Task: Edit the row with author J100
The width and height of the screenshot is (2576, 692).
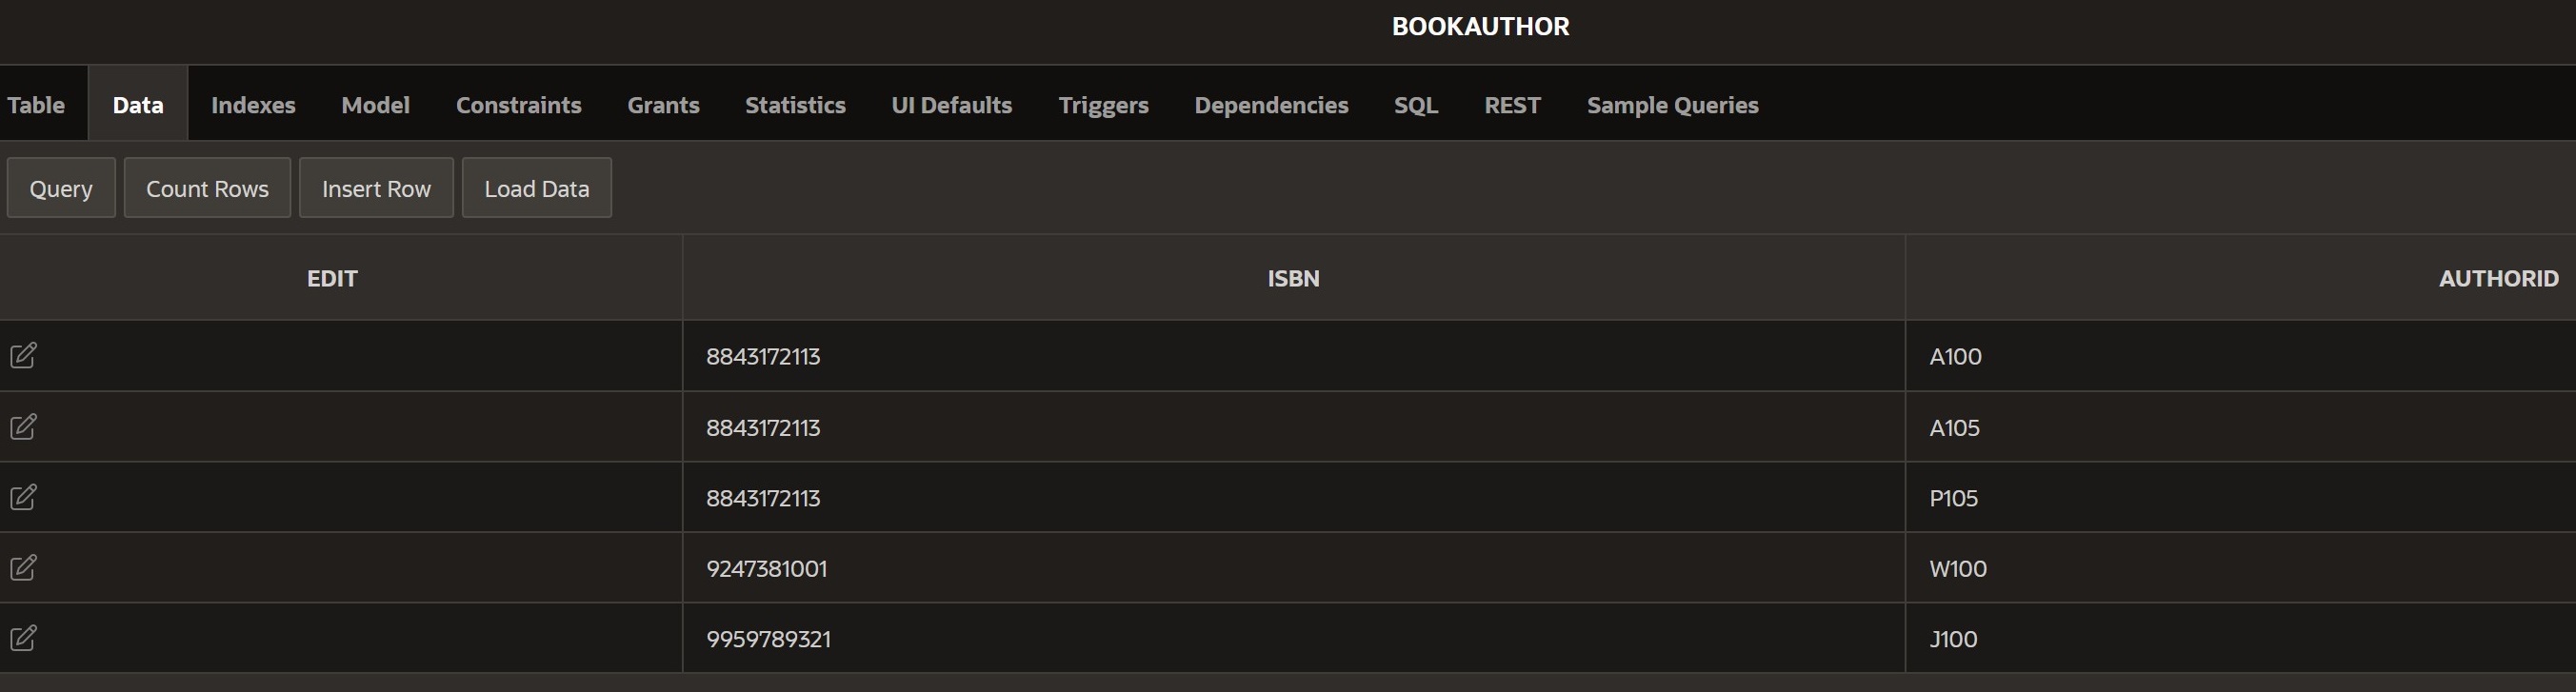Action: (x=23, y=638)
